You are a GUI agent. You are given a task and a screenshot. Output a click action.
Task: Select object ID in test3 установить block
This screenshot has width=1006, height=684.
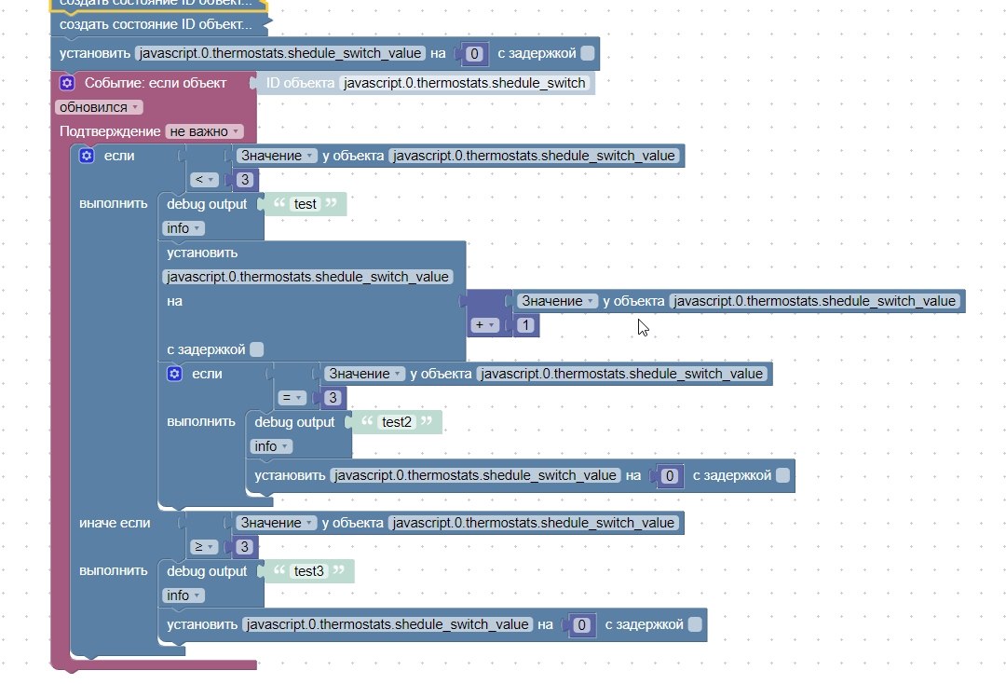tap(387, 624)
